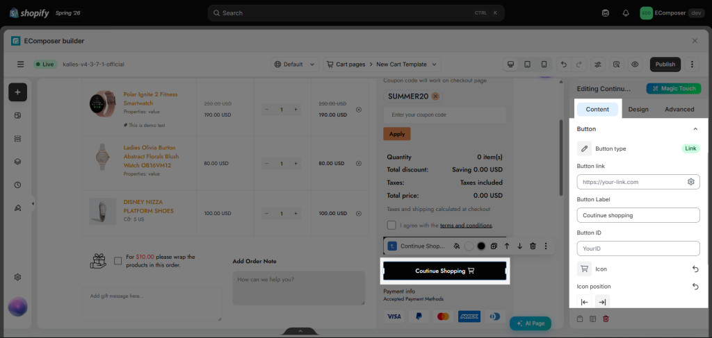This screenshot has height=338, width=712.
Task: Open the button link settings gear
Action: 690,182
